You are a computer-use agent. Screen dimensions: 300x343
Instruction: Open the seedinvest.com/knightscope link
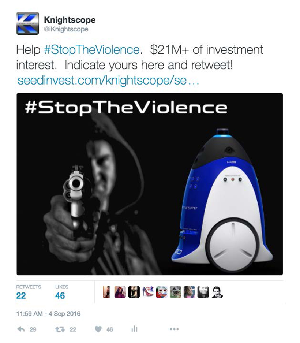point(108,80)
